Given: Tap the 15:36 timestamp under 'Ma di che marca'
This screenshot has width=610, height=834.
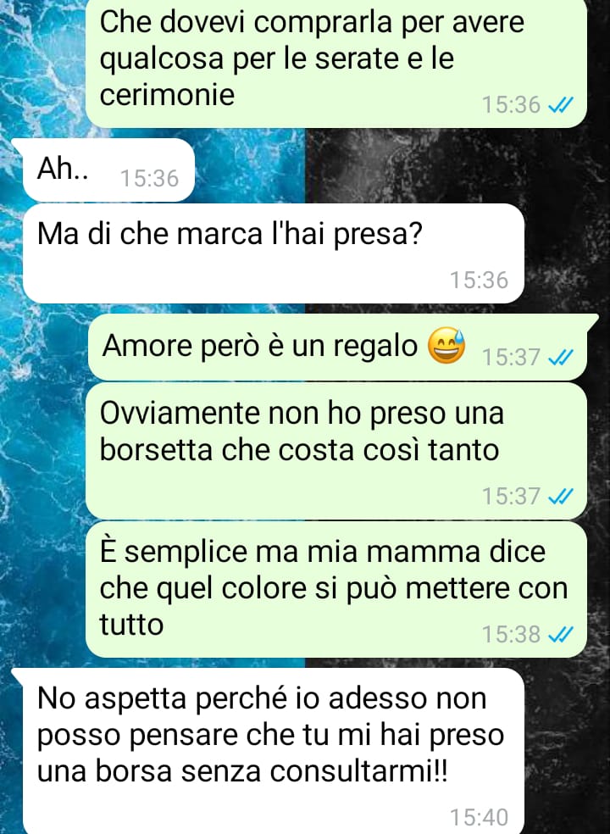Looking at the screenshot, I should coord(480,281).
